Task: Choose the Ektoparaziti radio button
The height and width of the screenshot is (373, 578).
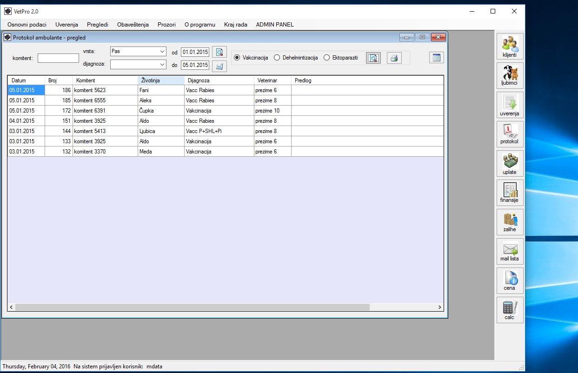Action: [x=327, y=58]
